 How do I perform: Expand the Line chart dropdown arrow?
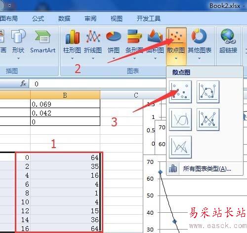tap(93, 58)
